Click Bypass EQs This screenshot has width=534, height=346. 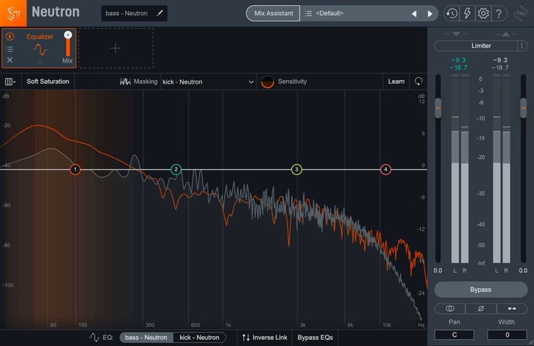(315, 338)
